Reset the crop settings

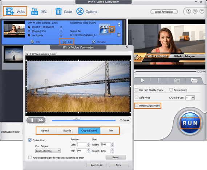pyautogui.click(x=115, y=157)
